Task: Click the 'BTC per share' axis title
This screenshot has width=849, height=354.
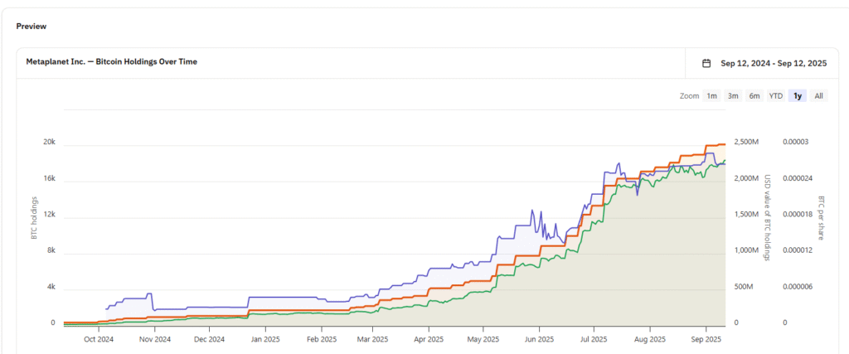Action: [821, 217]
